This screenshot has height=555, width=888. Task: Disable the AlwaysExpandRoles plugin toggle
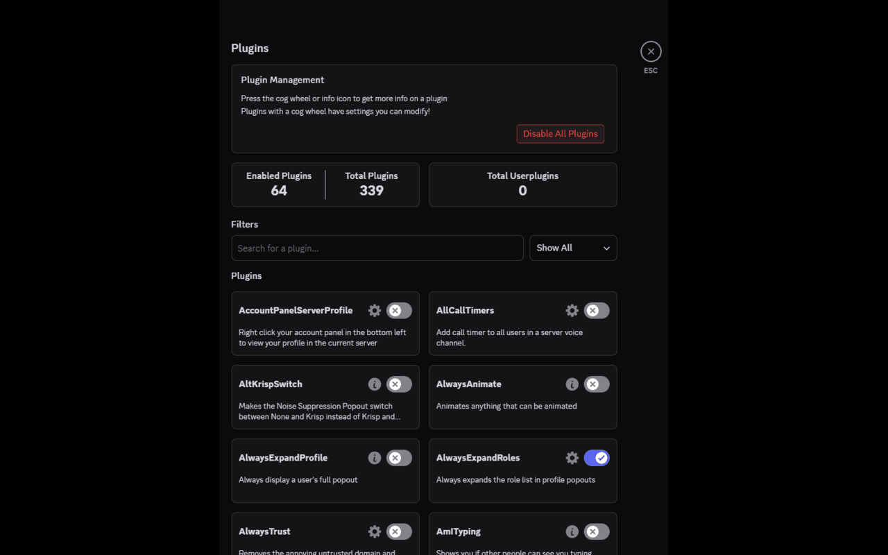click(x=597, y=458)
